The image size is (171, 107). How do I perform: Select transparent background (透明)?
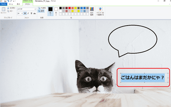[x=41, y=11]
